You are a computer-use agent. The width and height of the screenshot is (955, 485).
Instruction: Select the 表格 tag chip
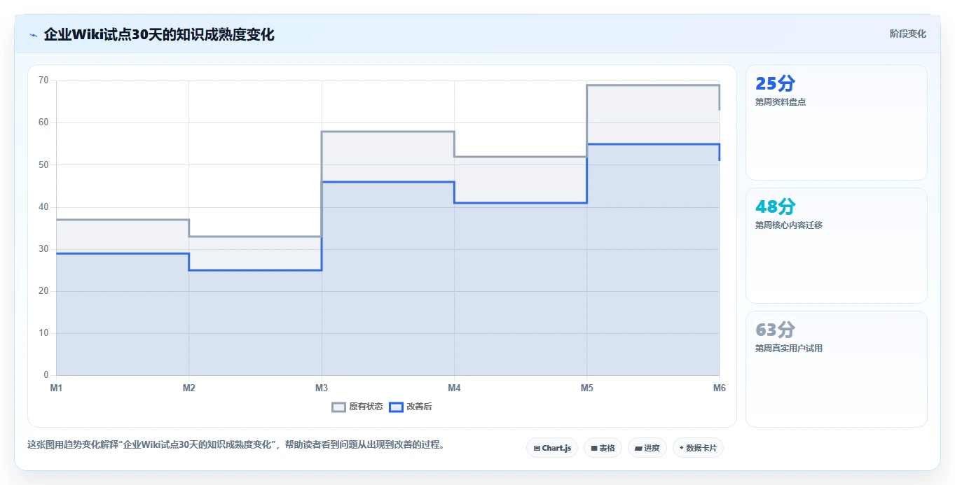(603, 448)
